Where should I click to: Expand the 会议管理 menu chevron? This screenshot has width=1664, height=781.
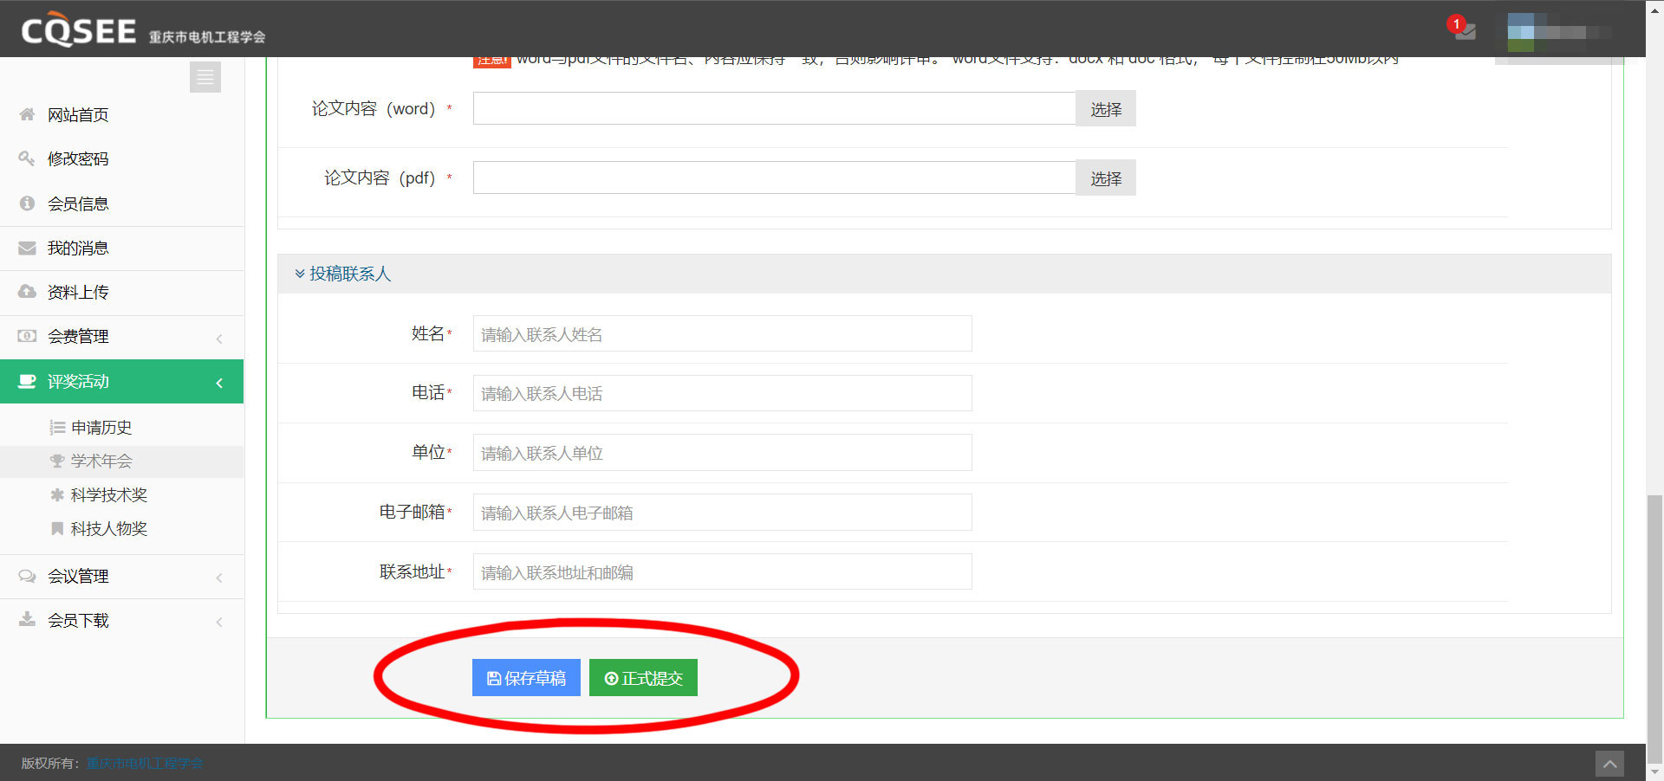pyautogui.click(x=219, y=578)
